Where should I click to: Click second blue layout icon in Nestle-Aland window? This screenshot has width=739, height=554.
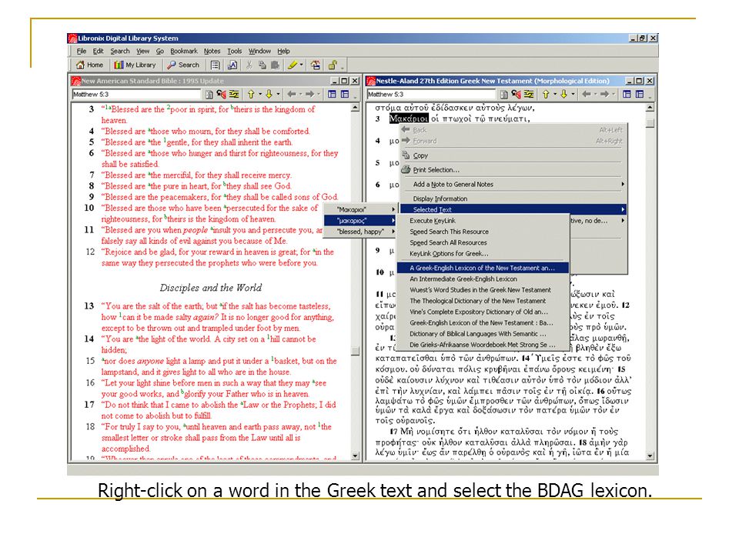[640, 94]
